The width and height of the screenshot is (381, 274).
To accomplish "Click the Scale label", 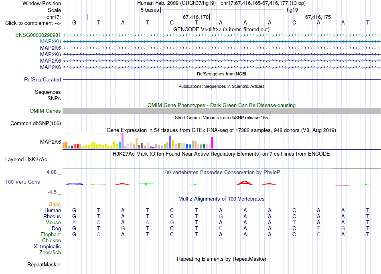I will [x=54, y=10].
